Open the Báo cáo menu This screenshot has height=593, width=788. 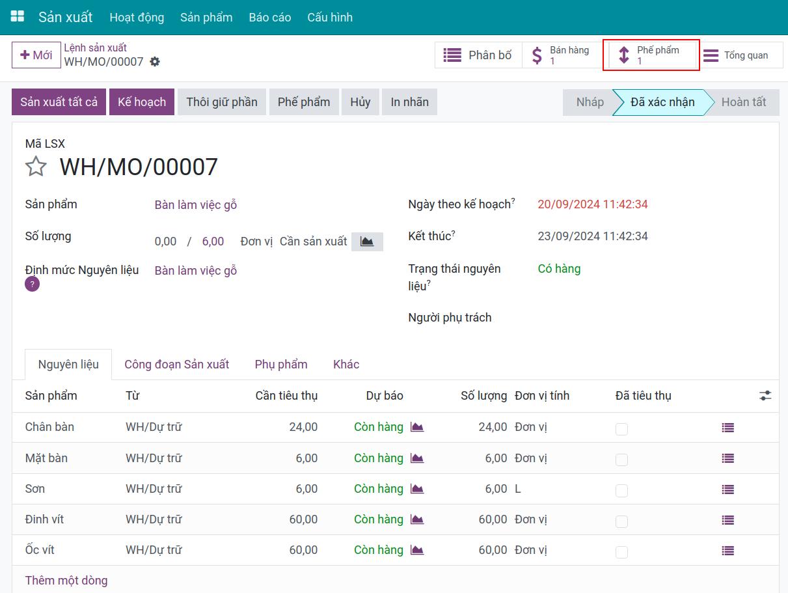pos(270,18)
